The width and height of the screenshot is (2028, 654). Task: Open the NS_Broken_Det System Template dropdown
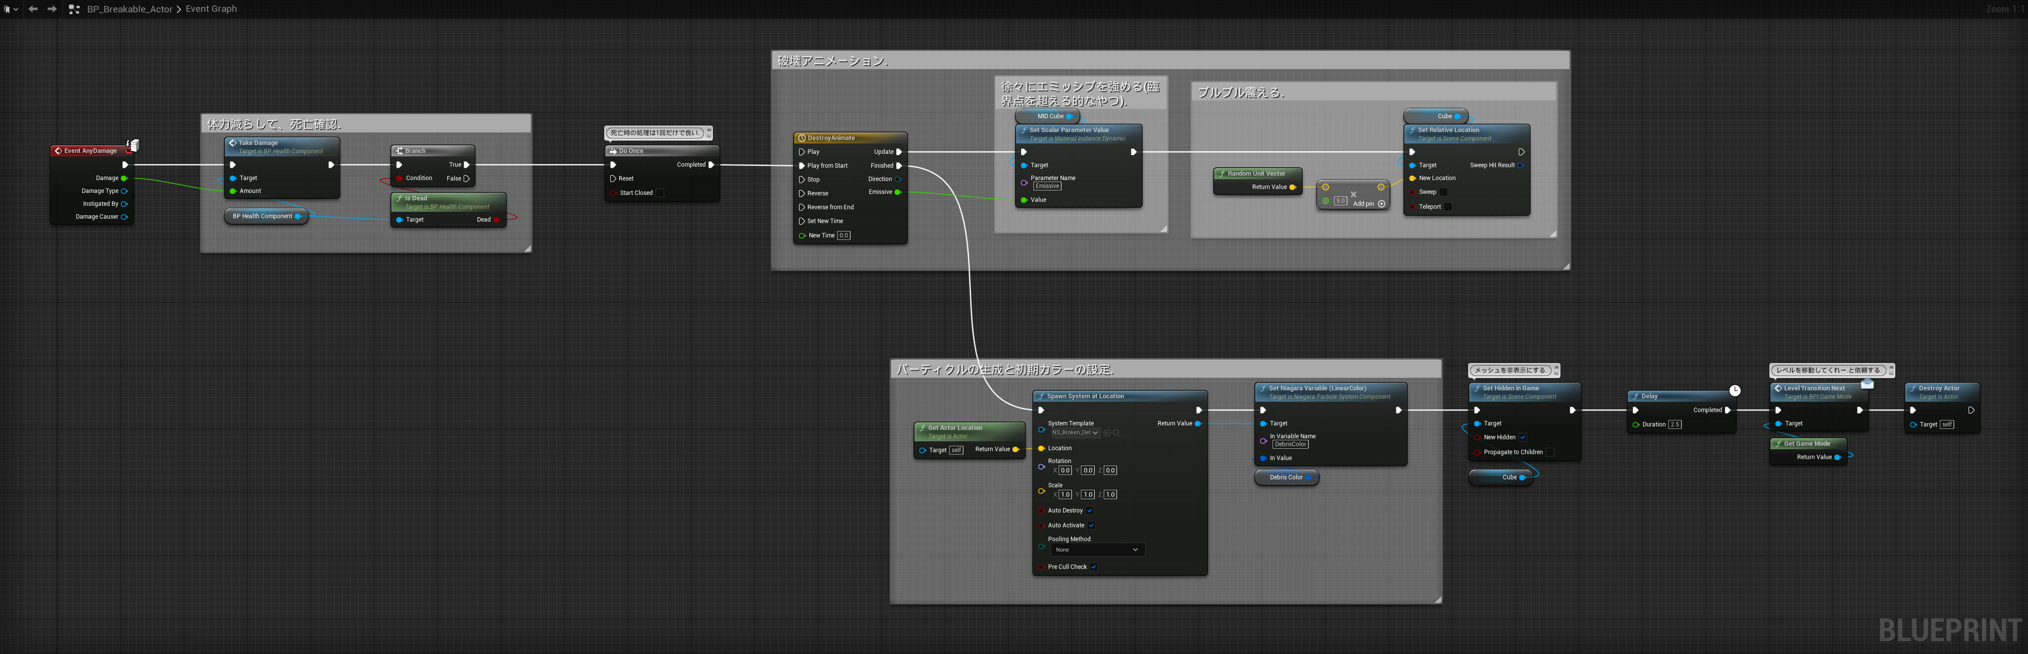pos(1074,432)
